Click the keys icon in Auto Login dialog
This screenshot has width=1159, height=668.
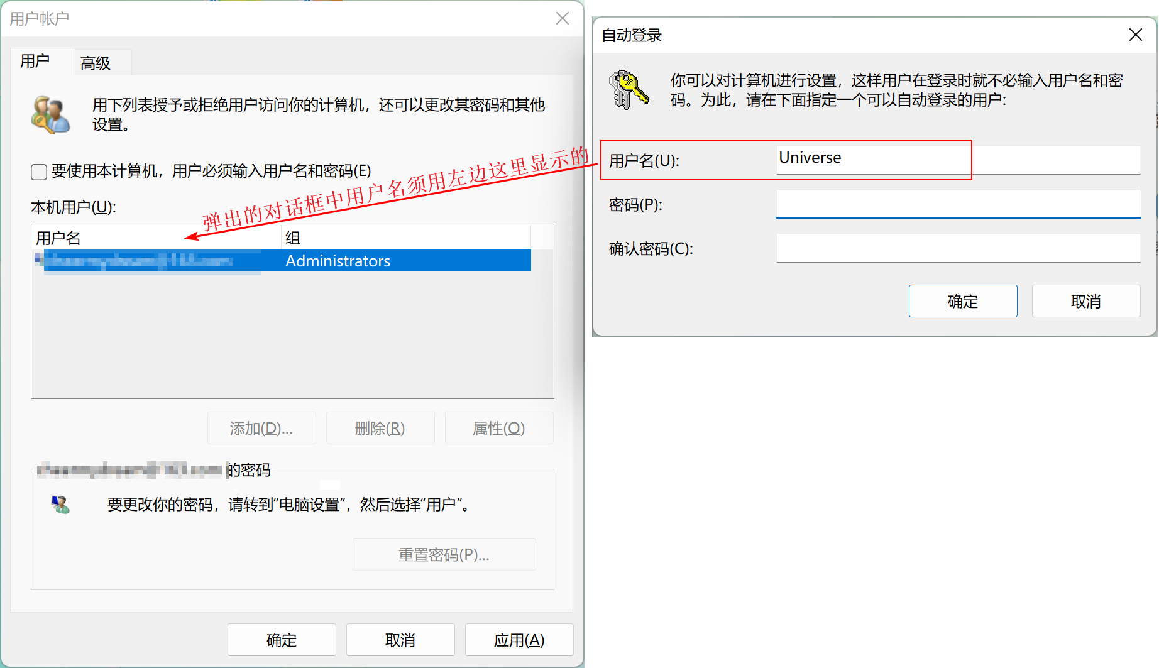pos(629,90)
